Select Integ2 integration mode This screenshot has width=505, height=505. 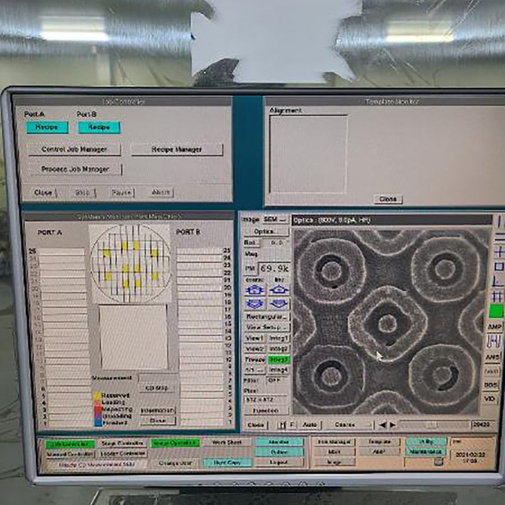tap(278, 349)
